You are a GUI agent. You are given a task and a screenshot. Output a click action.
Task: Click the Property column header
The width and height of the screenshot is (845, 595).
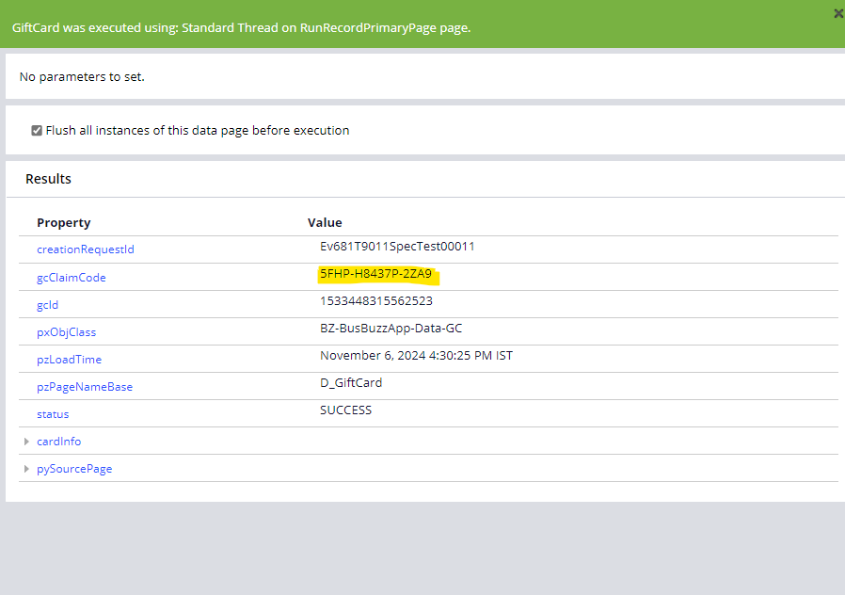tap(63, 222)
